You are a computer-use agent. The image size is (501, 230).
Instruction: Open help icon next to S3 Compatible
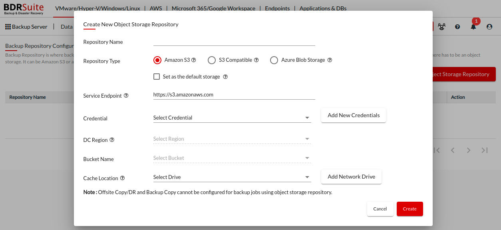click(256, 60)
